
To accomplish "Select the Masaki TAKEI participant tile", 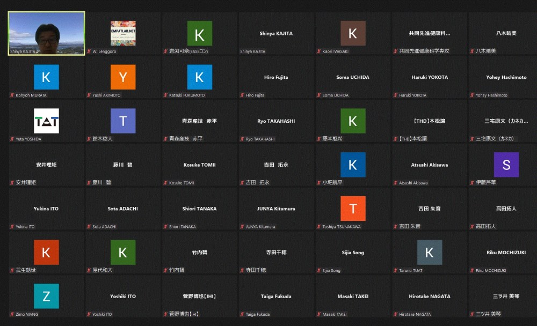I will (353, 297).
